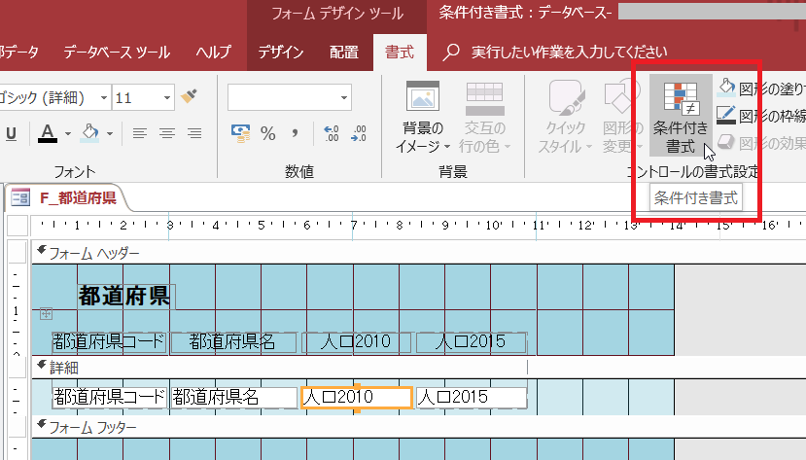Center-align text in the font group
The width and height of the screenshot is (806, 460).
coord(167,133)
